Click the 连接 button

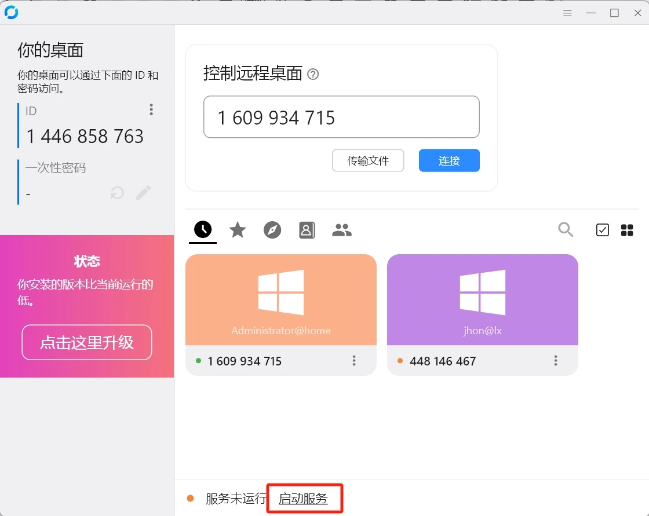[449, 160]
